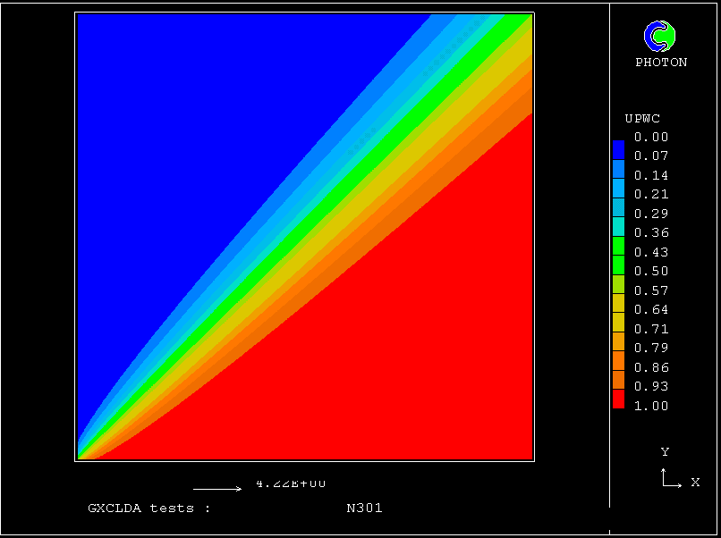The height and width of the screenshot is (538, 721).
Task: Pick the red swatch at the legend bottom
Action: (618, 401)
